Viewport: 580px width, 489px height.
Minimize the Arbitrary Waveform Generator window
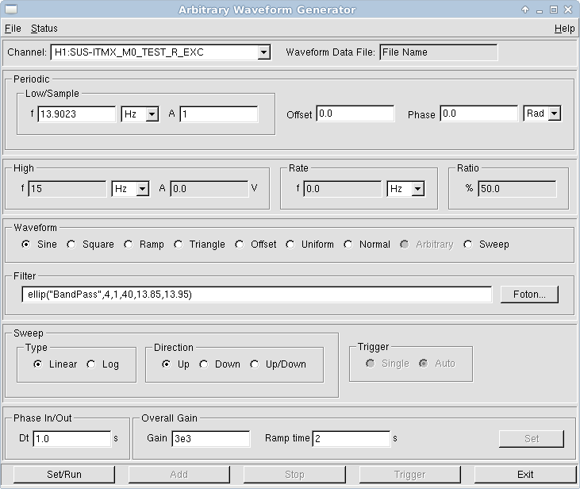click(540, 10)
